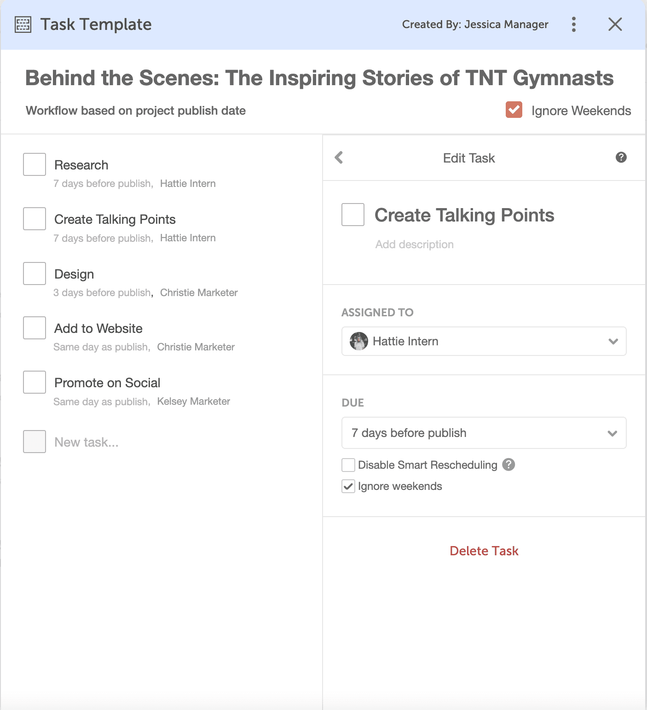Screen dimensions: 647x710
Task: Select the Promote on Social task
Action: (x=107, y=383)
